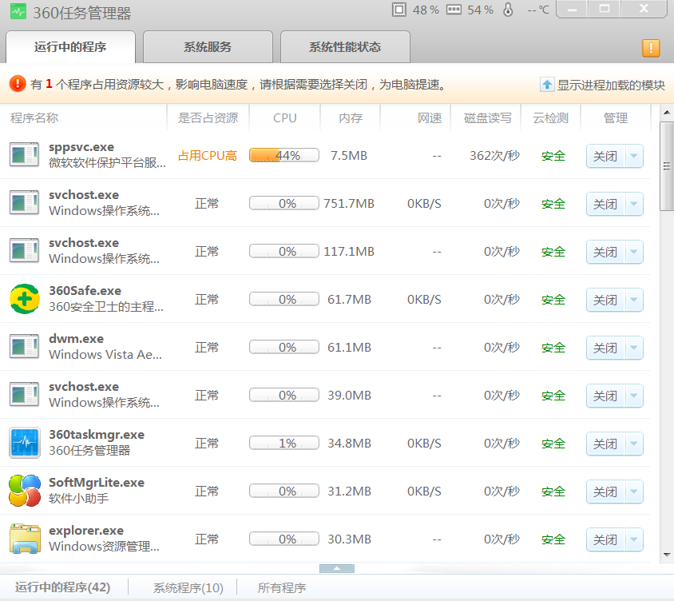
Task: Expand the dropdown arrow beside 360taskmgr.exe 关闭
Action: 634,444
